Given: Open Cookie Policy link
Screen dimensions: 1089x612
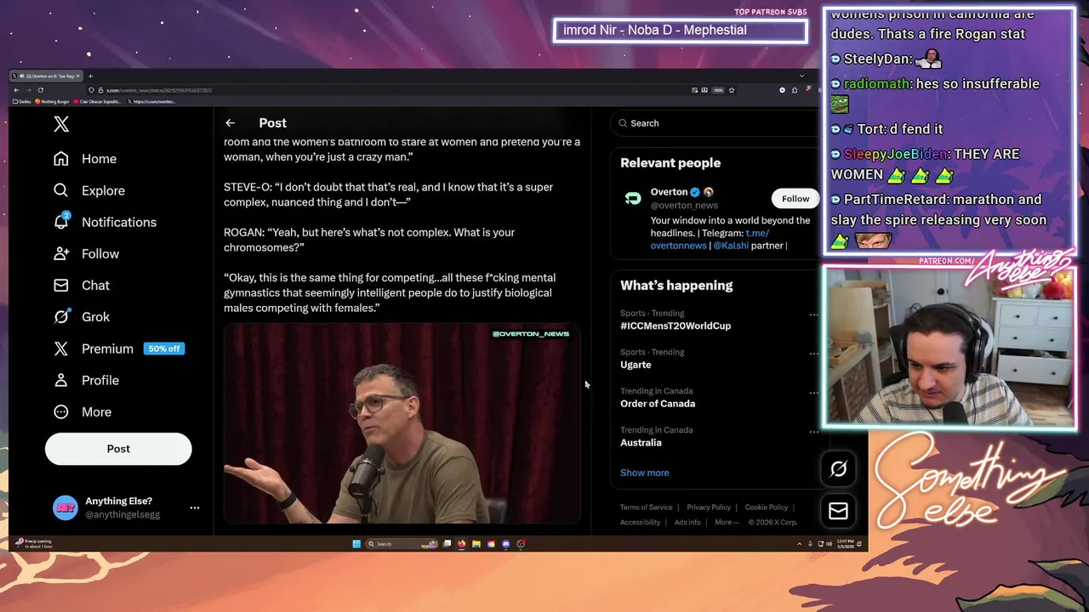Looking at the screenshot, I should [x=767, y=507].
